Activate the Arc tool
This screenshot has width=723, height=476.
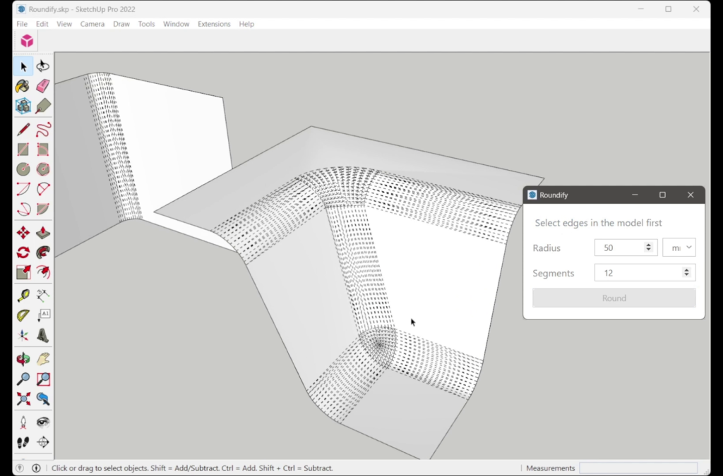coord(23,189)
